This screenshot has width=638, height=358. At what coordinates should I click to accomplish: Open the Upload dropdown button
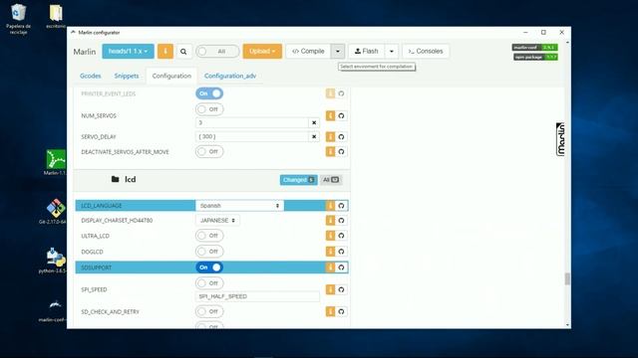click(262, 51)
